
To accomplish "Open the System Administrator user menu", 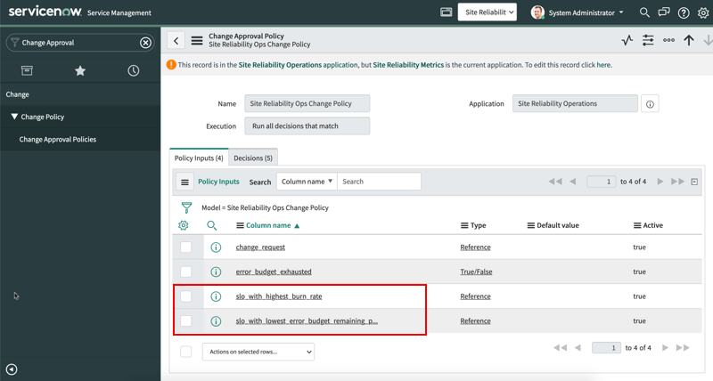I will 586,12.
